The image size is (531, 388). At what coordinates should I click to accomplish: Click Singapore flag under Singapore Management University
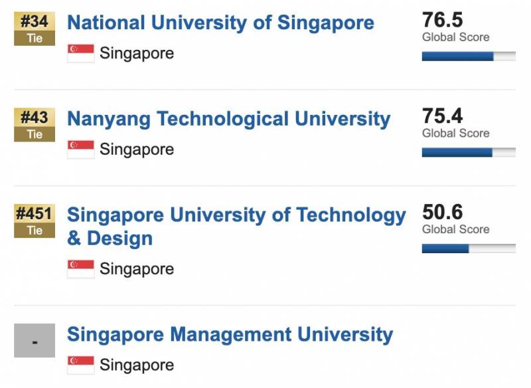(x=81, y=365)
